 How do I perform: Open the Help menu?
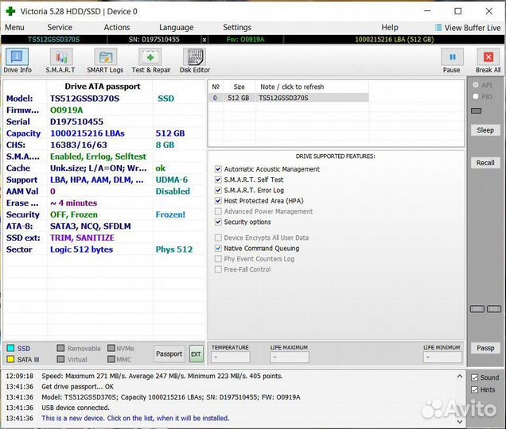point(390,27)
